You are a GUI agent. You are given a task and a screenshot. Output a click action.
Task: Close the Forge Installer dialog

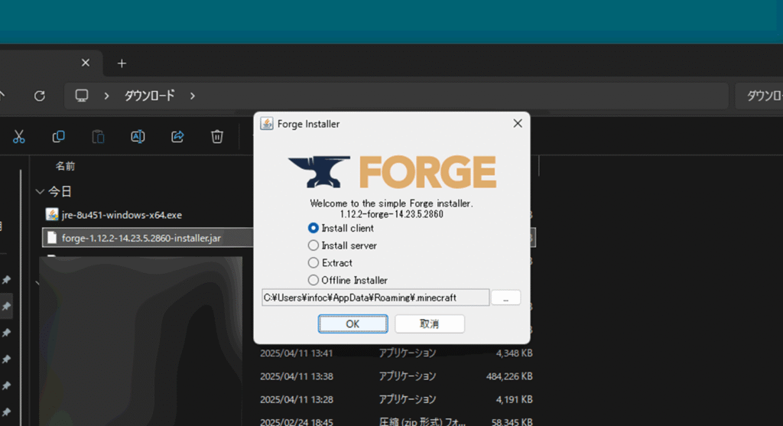[x=518, y=123]
